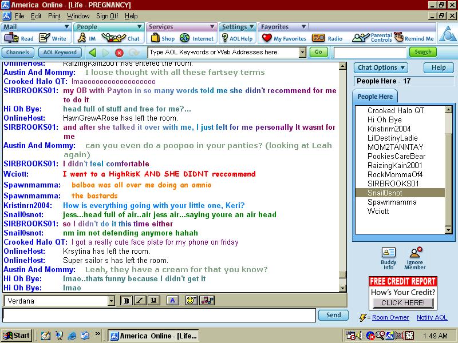Screen dimensions: 458x343
Task: Toggle Bold text formatting
Action: click(127, 301)
